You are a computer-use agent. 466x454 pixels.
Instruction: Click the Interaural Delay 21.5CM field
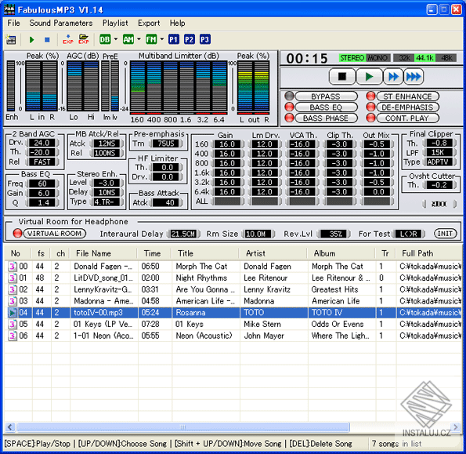[183, 234]
